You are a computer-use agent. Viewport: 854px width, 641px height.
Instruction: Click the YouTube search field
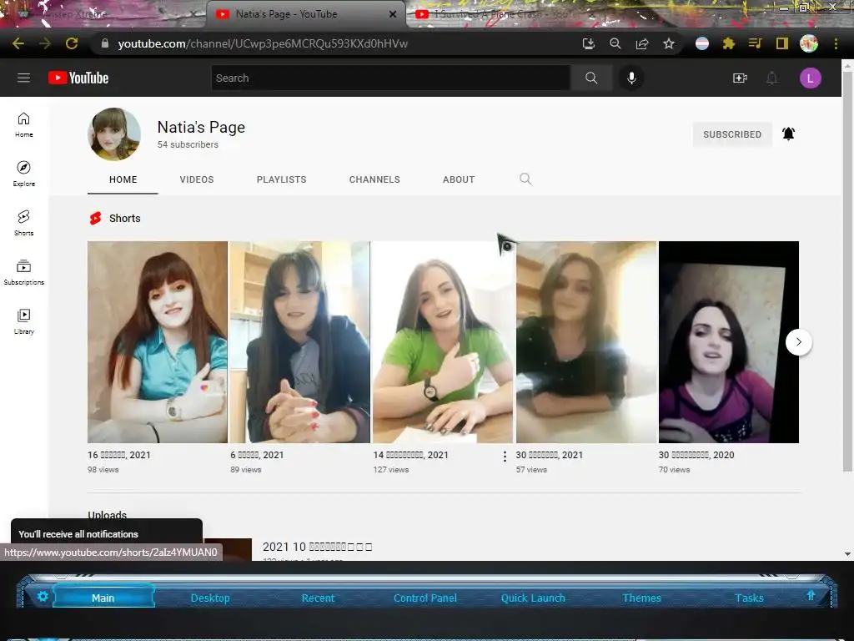391,78
